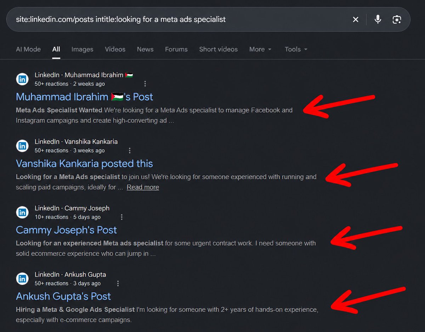Screen dimensions: 425x332
Task: Click the 'Looking for an experienced Meta ads specialist' snippet
Action: [x=90, y=243]
